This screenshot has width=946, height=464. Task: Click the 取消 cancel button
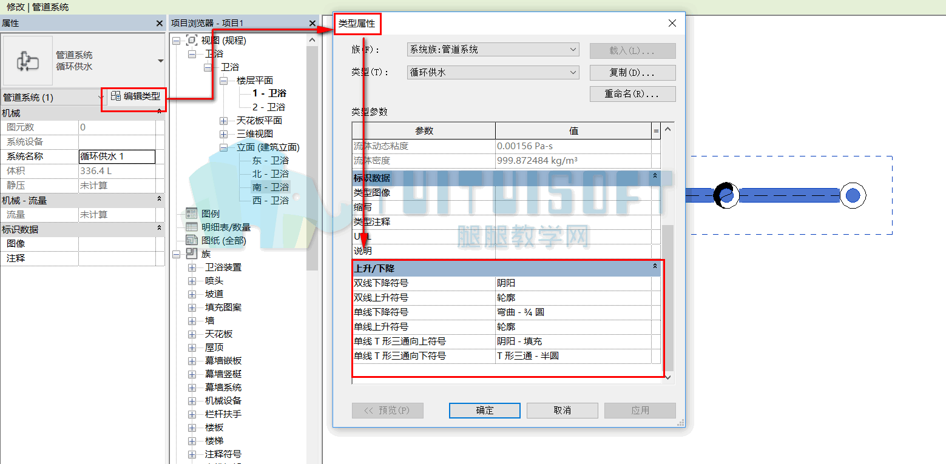click(x=563, y=411)
